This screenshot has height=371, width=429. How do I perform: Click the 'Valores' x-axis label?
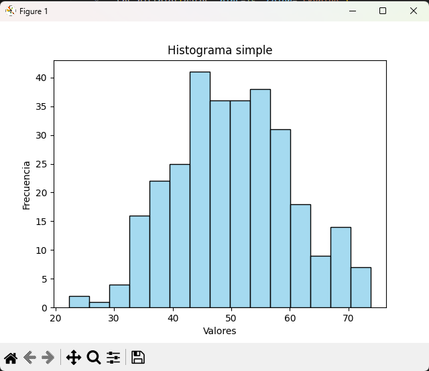click(220, 331)
